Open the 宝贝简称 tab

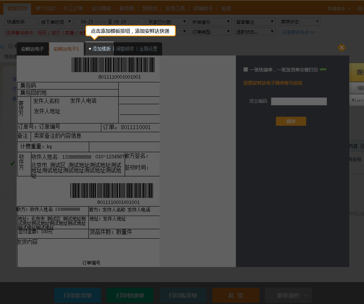click(x=101, y=8)
